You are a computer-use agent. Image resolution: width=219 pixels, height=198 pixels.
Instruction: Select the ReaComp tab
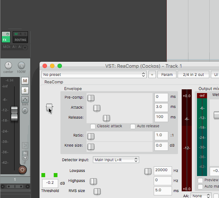point(54,82)
